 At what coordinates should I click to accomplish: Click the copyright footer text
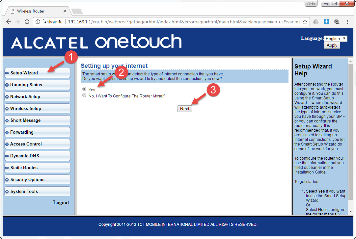pyautogui.click(x=178, y=225)
